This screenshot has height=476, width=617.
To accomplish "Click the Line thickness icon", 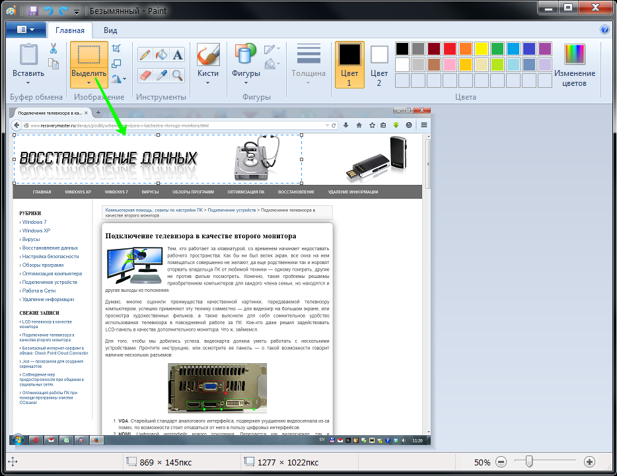I will click(x=308, y=54).
